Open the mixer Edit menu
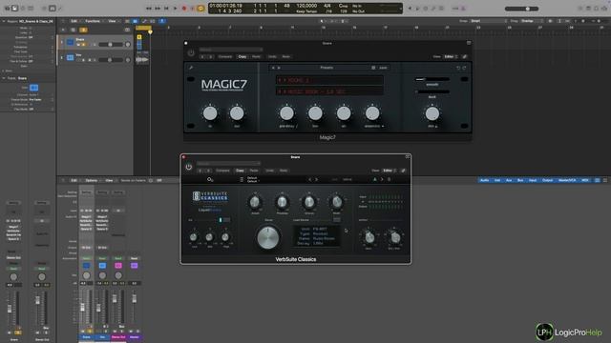611x343 pixels. pos(74,180)
